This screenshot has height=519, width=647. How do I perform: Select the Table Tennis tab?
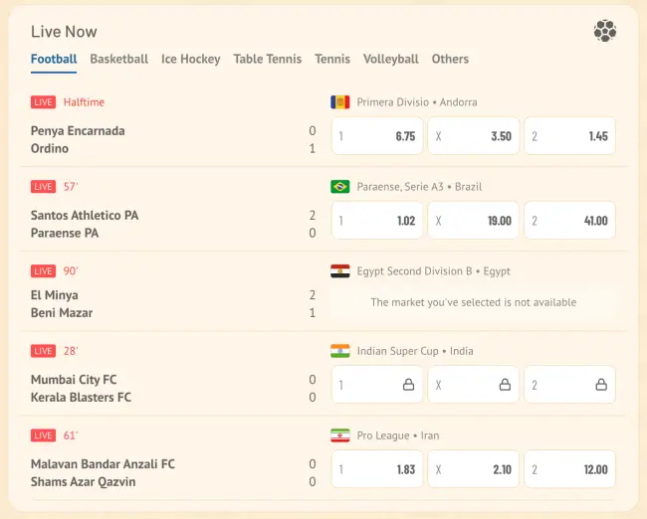tap(267, 59)
